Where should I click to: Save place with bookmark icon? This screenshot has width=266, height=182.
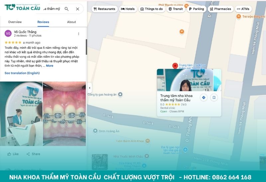214,97
